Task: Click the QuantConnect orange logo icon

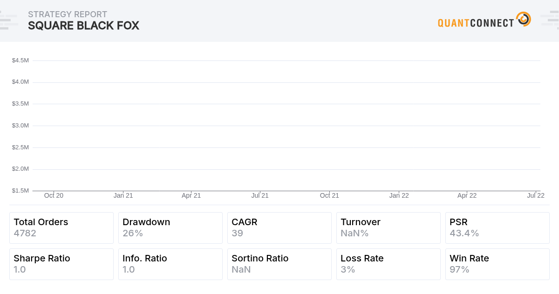Action: tap(524, 19)
